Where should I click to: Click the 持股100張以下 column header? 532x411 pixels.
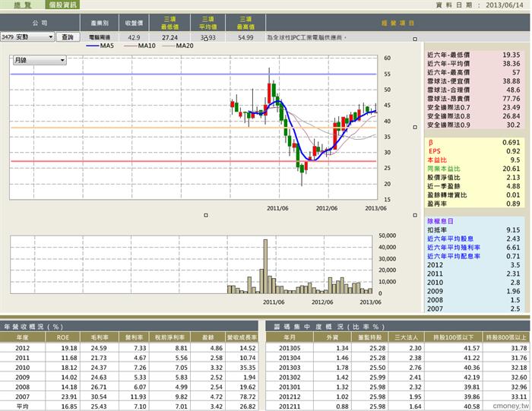(x=453, y=337)
